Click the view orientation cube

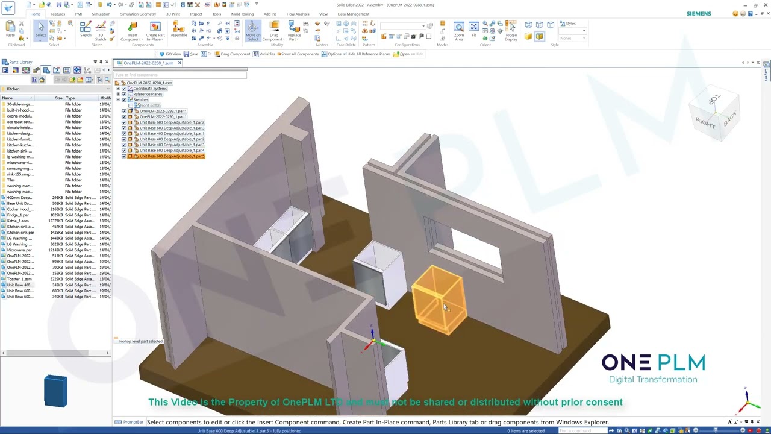[715, 115]
